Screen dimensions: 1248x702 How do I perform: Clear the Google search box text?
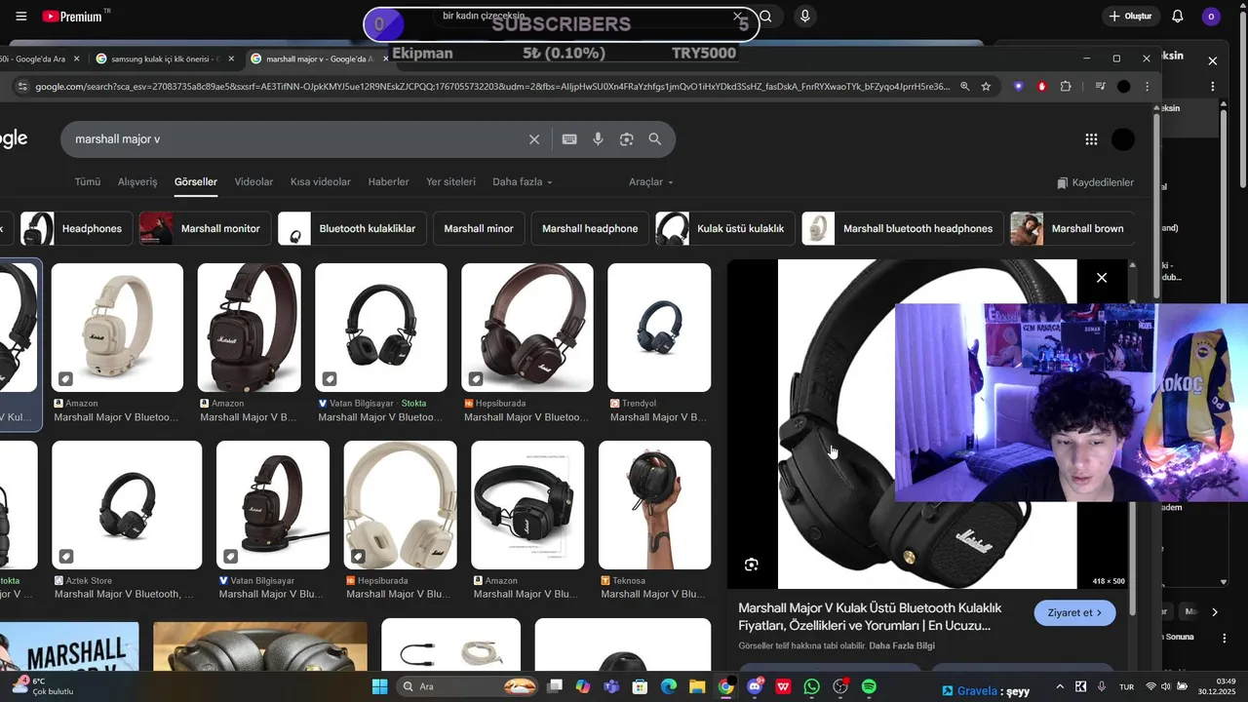(x=534, y=139)
